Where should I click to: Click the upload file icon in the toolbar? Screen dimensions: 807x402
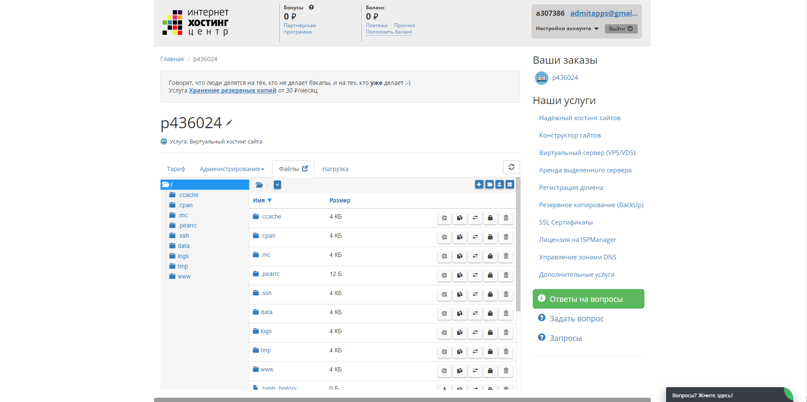(500, 184)
